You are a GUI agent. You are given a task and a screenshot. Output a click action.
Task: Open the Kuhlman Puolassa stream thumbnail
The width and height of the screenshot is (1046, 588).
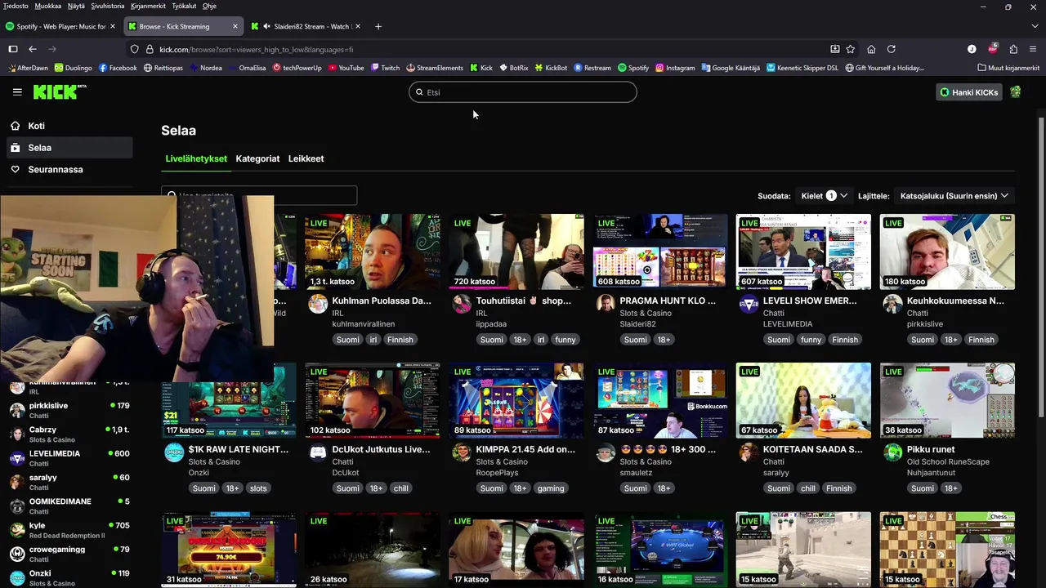pos(373,252)
